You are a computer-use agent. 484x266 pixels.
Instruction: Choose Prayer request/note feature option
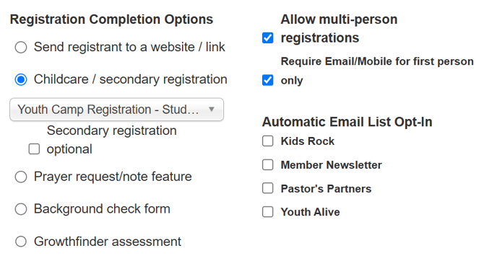tap(21, 177)
